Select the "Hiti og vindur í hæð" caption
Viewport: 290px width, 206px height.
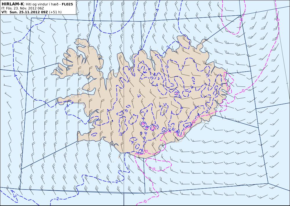click(x=42, y=4)
